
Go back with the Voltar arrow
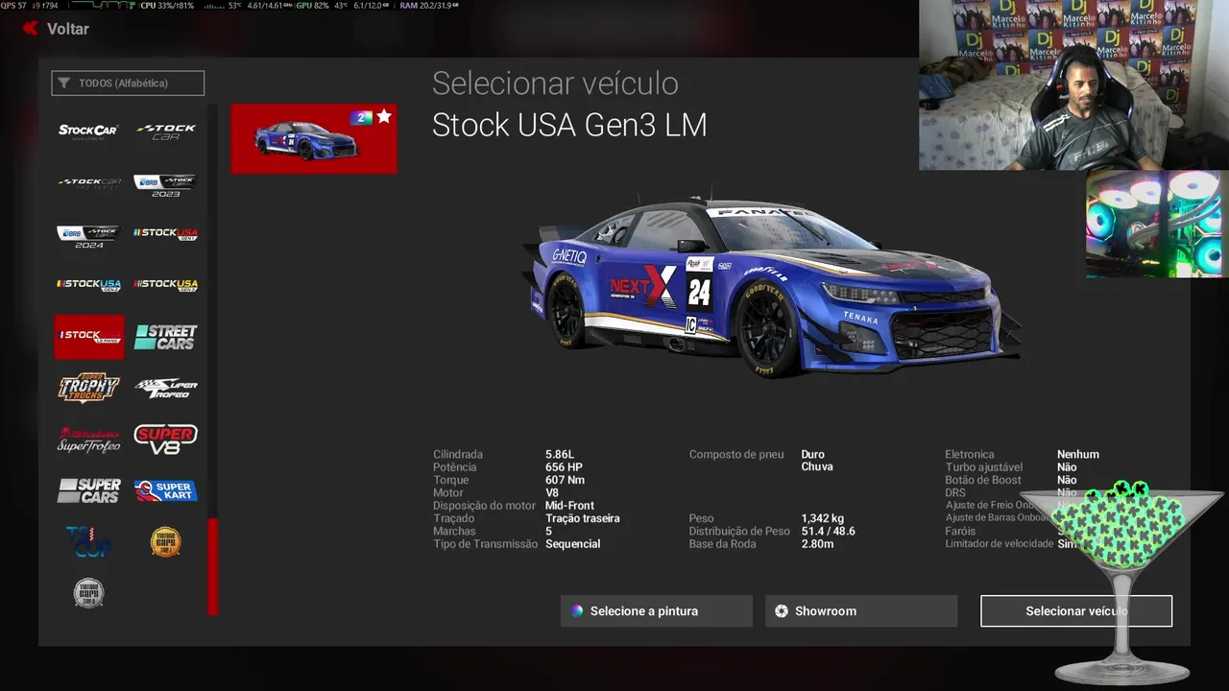[31, 29]
